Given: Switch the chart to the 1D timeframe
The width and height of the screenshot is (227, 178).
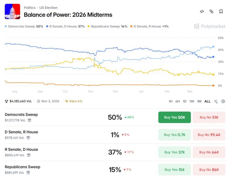Looking at the screenshot, I should pos(185,101).
